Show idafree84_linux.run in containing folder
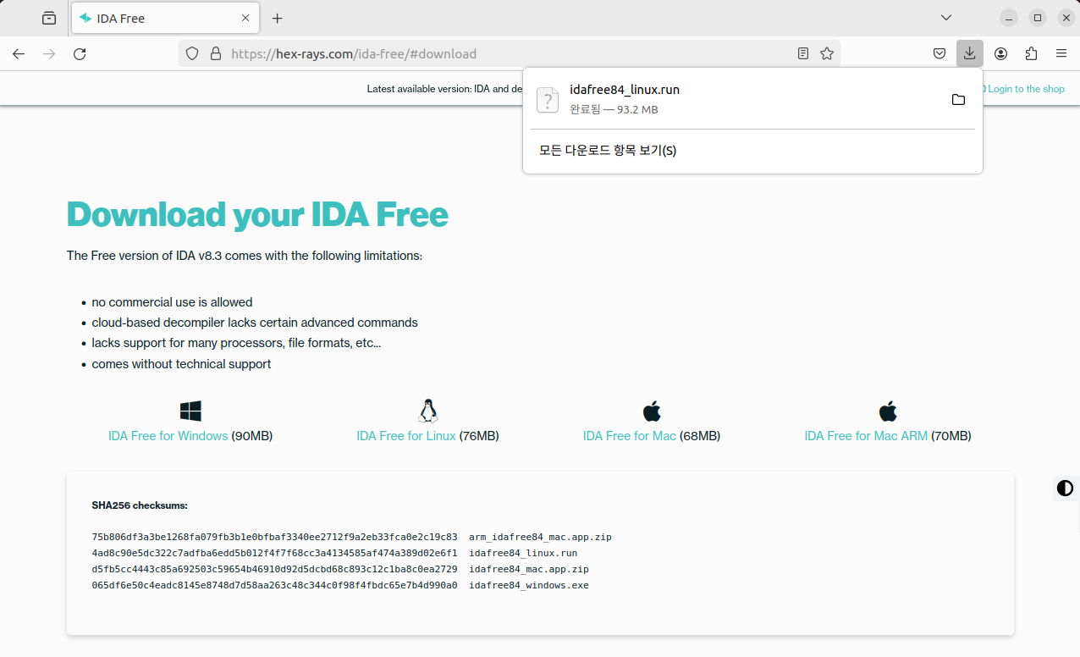Screen dimensions: 1080x657 coord(958,100)
